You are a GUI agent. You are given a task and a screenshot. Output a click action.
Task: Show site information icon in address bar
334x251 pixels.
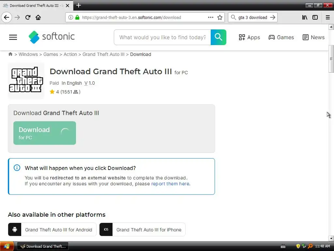click(x=71, y=17)
